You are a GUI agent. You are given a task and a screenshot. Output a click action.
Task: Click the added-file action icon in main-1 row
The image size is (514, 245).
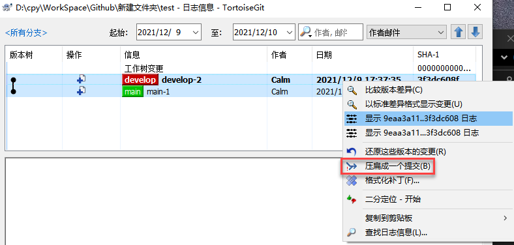point(81,91)
